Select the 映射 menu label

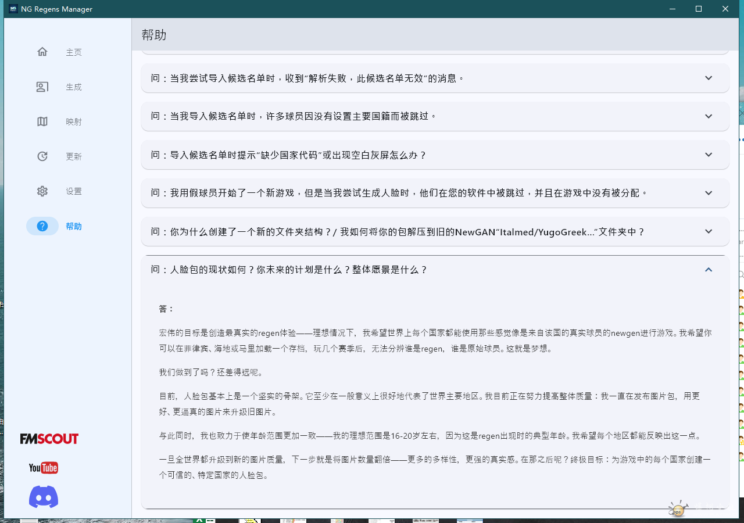[74, 121]
